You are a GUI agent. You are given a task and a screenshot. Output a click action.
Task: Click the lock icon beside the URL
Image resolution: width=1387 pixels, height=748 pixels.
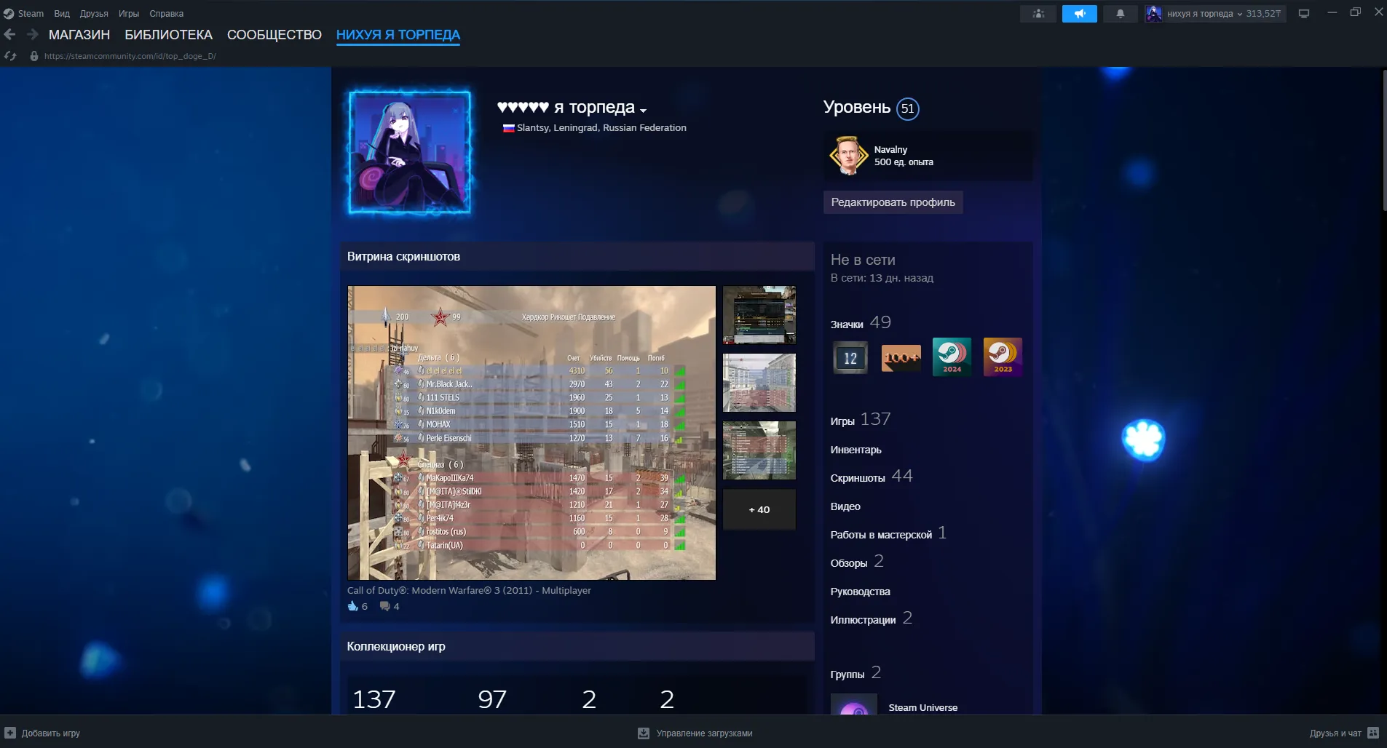coord(33,56)
